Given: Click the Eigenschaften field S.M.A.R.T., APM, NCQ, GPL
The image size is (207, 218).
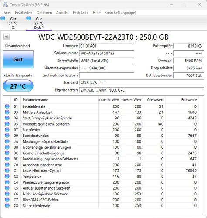Looking at the screenshot, I should tap(141, 90).
